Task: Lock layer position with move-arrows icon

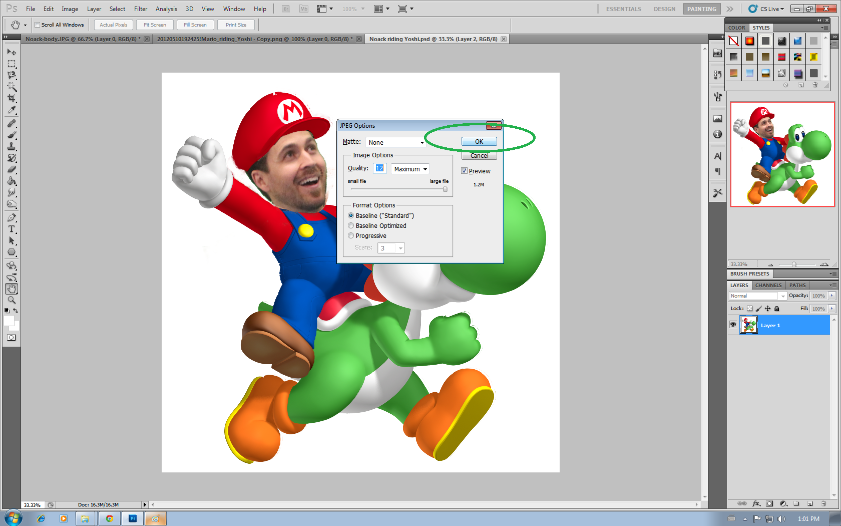Action: click(767, 309)
